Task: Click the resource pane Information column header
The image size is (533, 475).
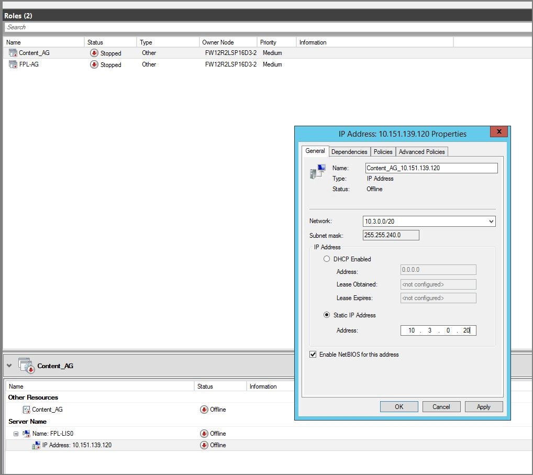Action: (271, 386)
